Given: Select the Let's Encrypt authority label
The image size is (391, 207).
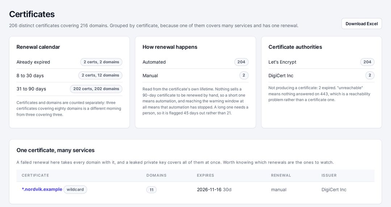Looking at the screenshot, I should coord(282,62).
